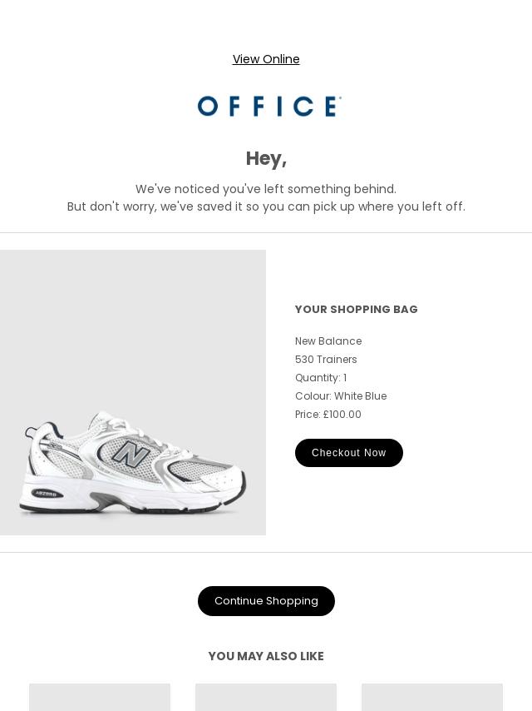This screenshot has height=711, width=532.
Task: Click the New Balance brand name text
Action: point(328,341)
